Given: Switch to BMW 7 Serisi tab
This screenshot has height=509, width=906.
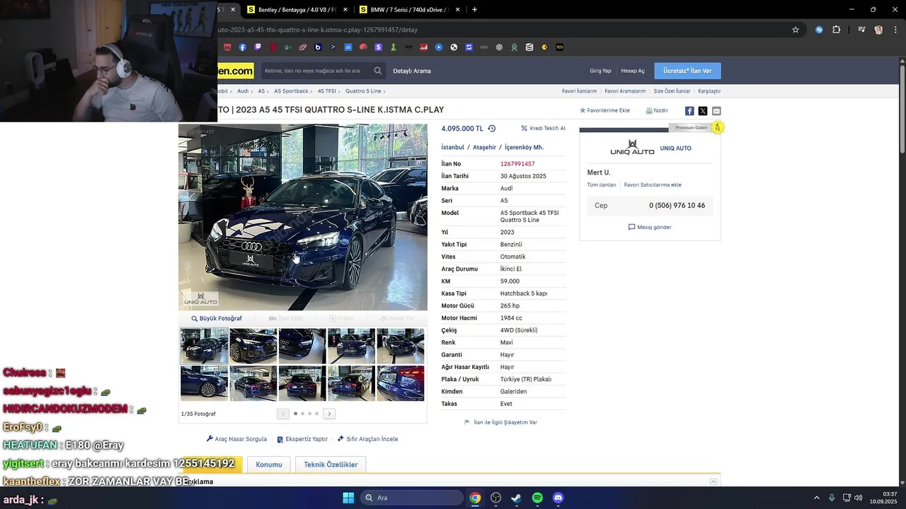Looking at the screenshot, I should (409, 10).
